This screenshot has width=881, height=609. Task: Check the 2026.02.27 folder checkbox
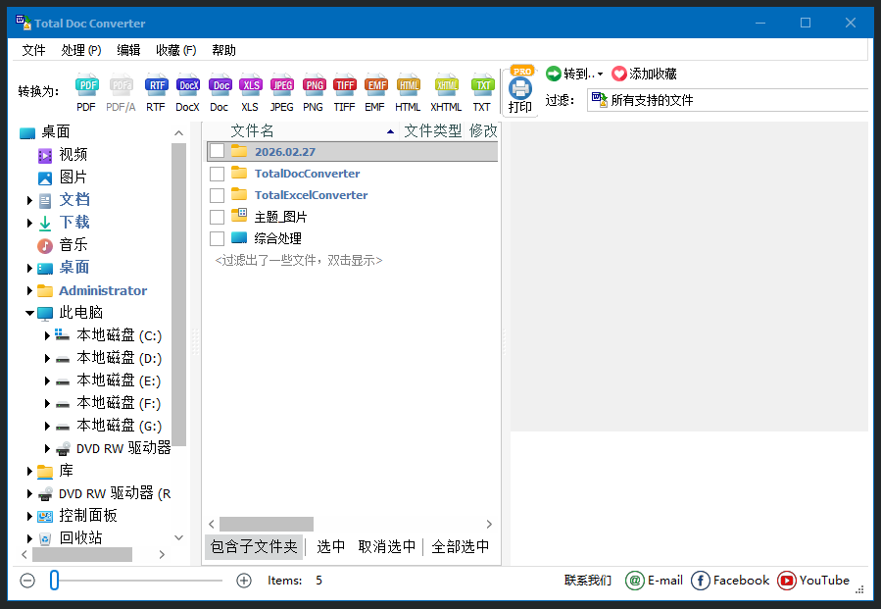click(218, 151)
